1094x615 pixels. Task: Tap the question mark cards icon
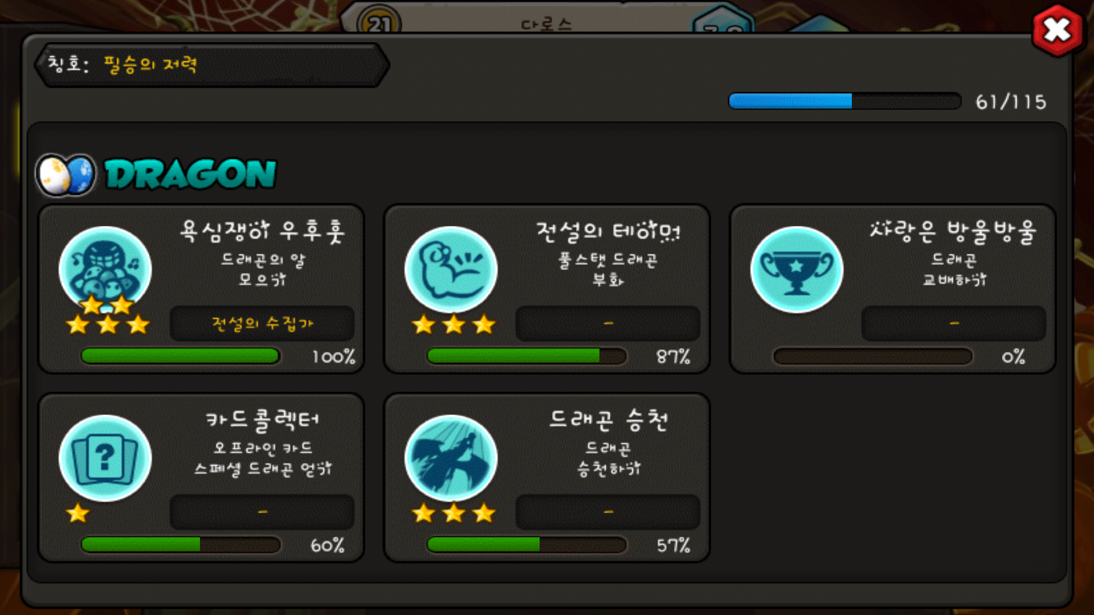click(x=105, y=458)
